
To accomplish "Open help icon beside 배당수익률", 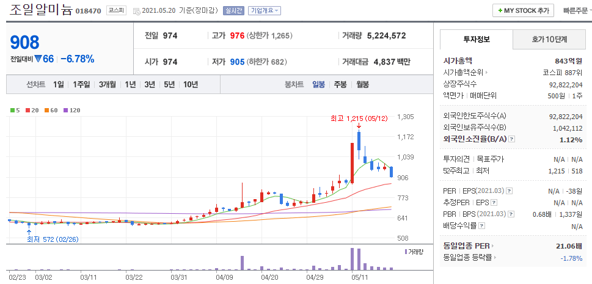I will pos(481,226).
